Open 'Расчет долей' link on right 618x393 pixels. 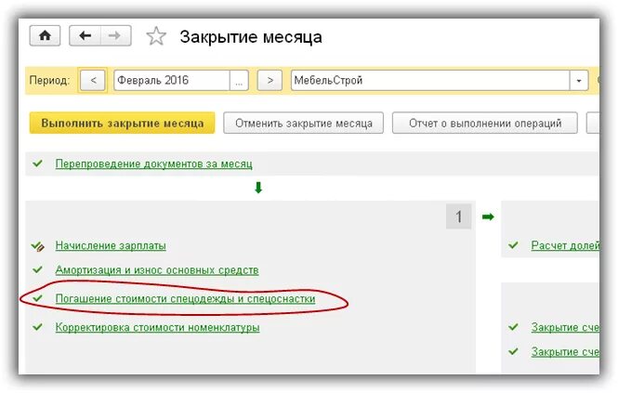click(565, 245)
